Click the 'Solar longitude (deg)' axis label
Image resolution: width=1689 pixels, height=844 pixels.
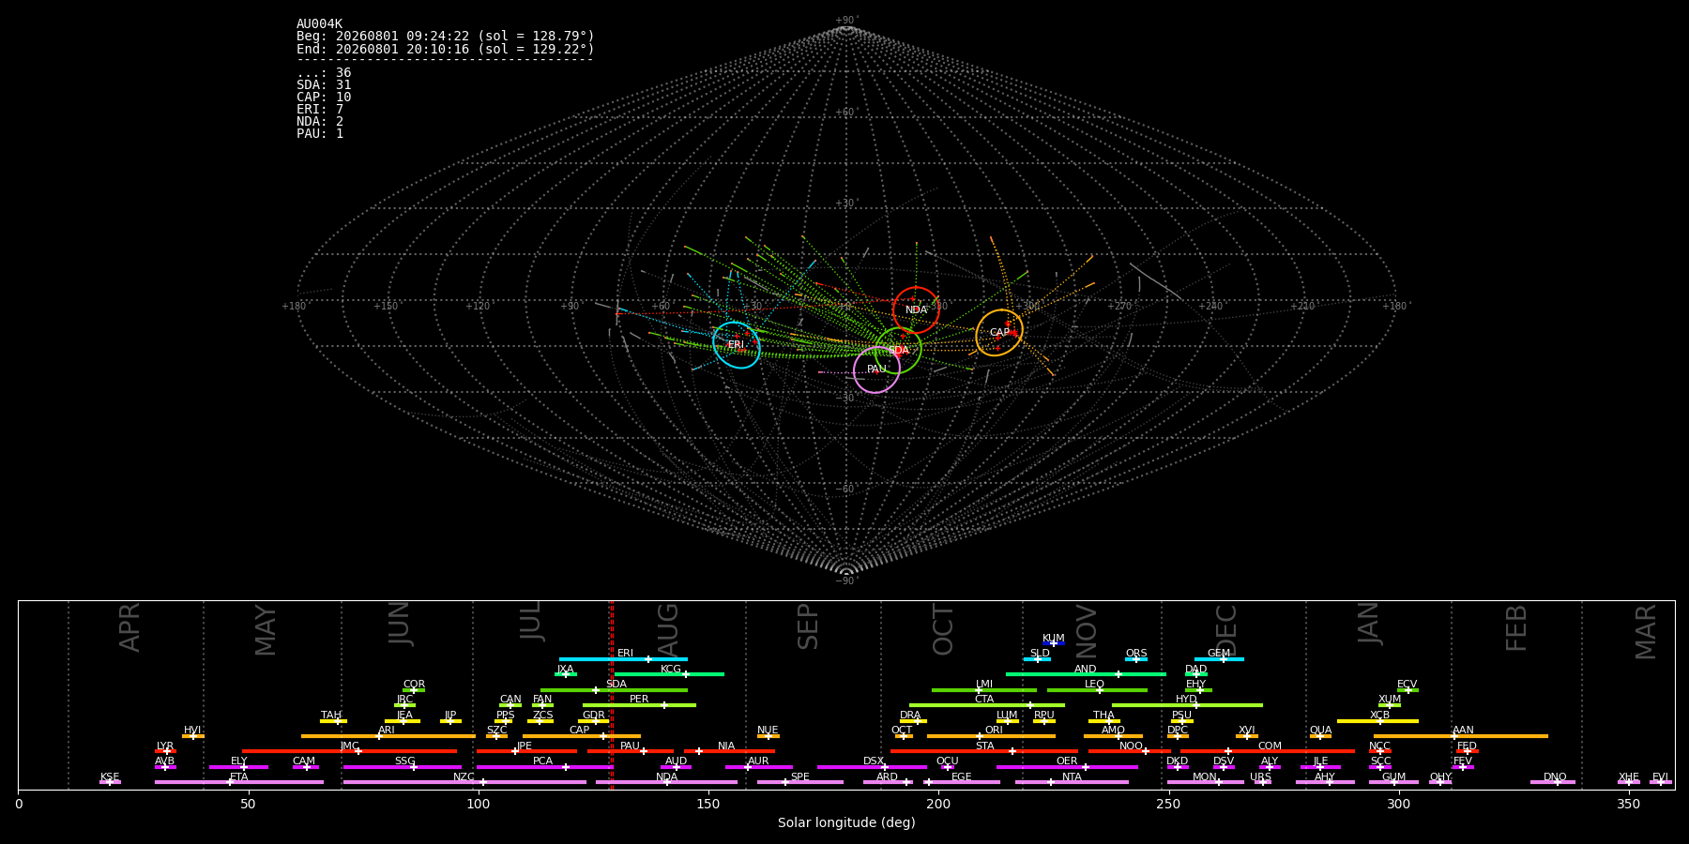[846, 823]
